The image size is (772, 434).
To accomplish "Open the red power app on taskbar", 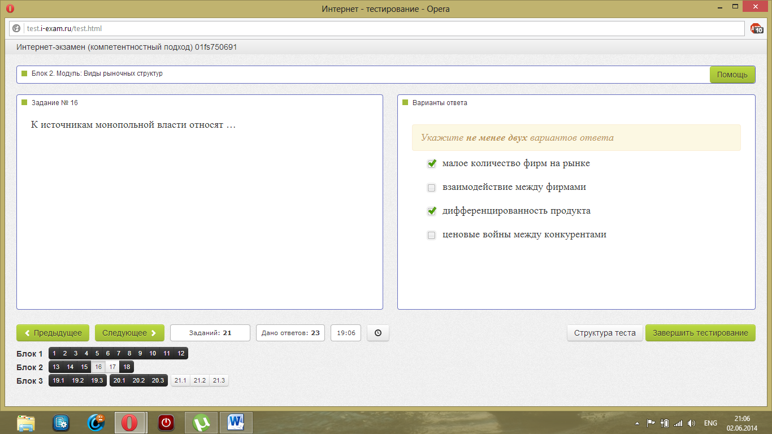I will coord(166,423).
